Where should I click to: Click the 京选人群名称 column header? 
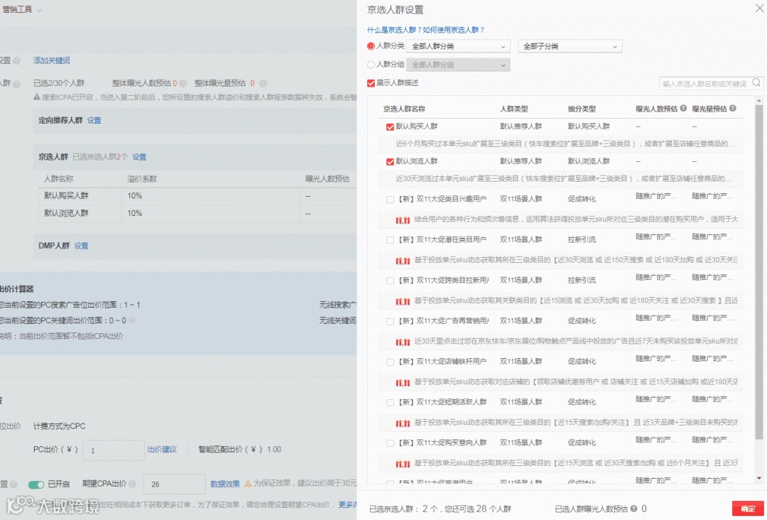tap(404, 109)
